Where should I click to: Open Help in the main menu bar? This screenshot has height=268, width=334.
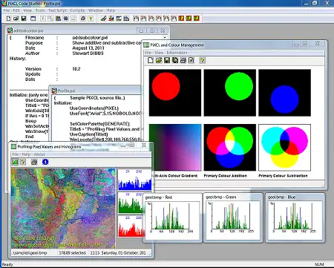pyautogui.click(x=111, y=10)
